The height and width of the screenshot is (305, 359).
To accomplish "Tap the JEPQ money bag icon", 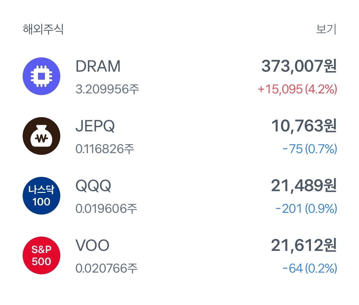I will (x=41, y=136).
